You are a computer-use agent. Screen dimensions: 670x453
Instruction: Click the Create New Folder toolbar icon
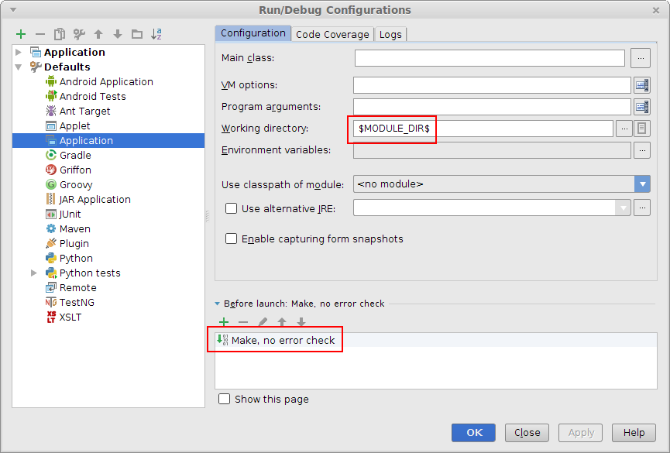click(x=137, y=34)
